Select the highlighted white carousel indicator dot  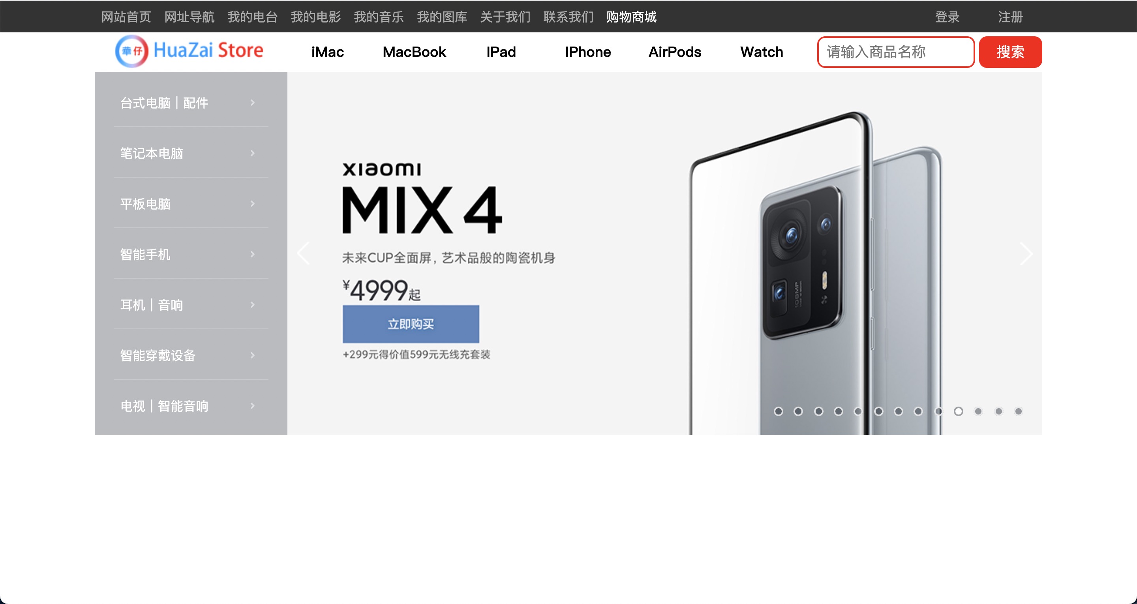(958, 411)
